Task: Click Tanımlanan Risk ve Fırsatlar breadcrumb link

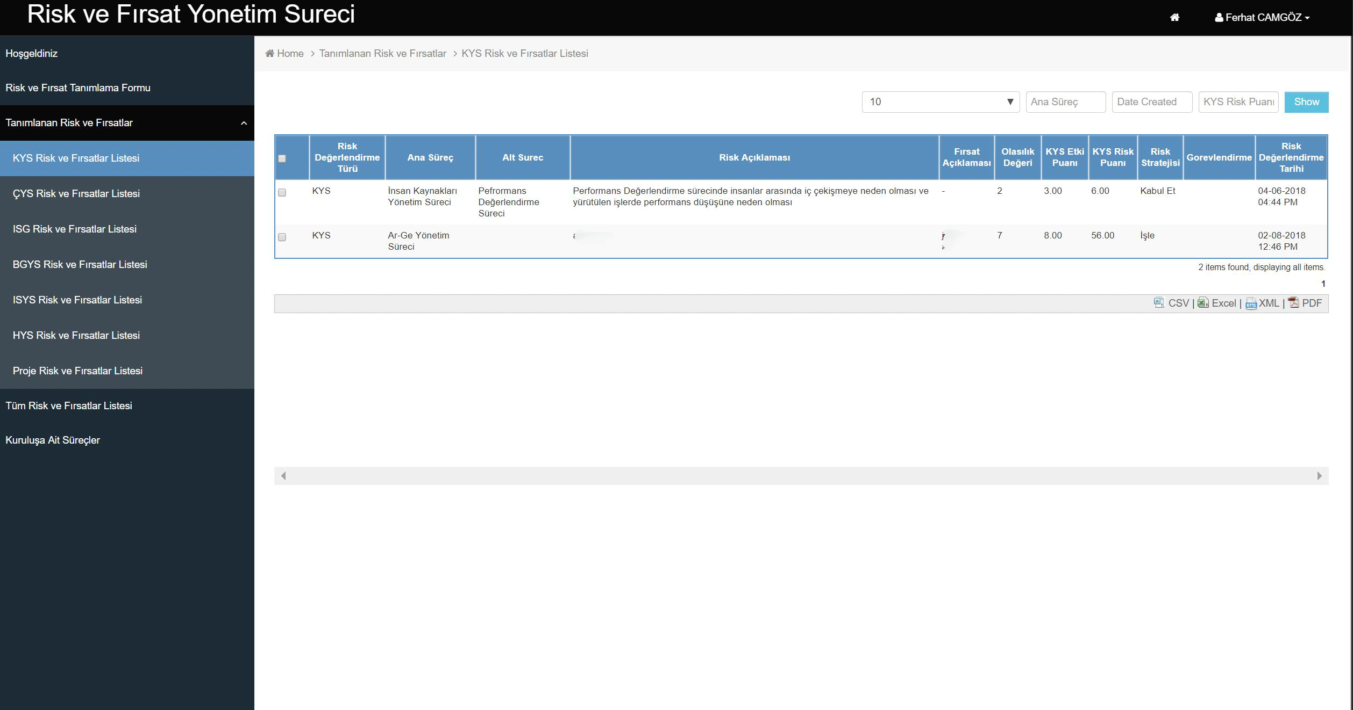Action: (x=382, y=53)
